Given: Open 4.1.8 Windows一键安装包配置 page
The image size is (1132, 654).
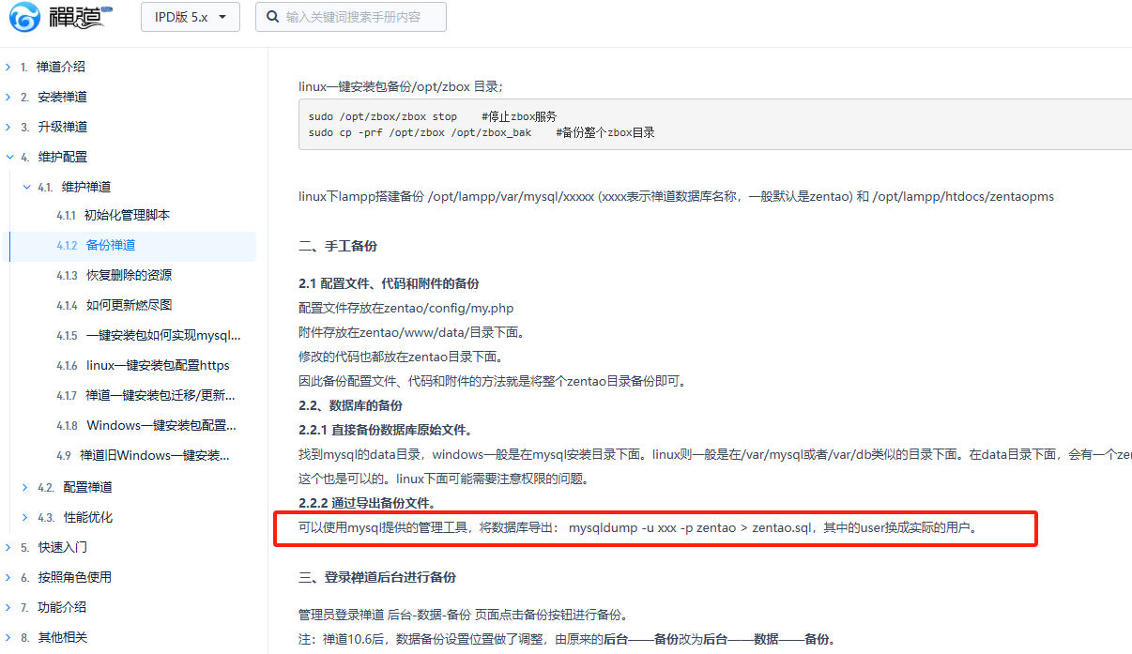Looking at the screenshot, I should pos(146,425).
